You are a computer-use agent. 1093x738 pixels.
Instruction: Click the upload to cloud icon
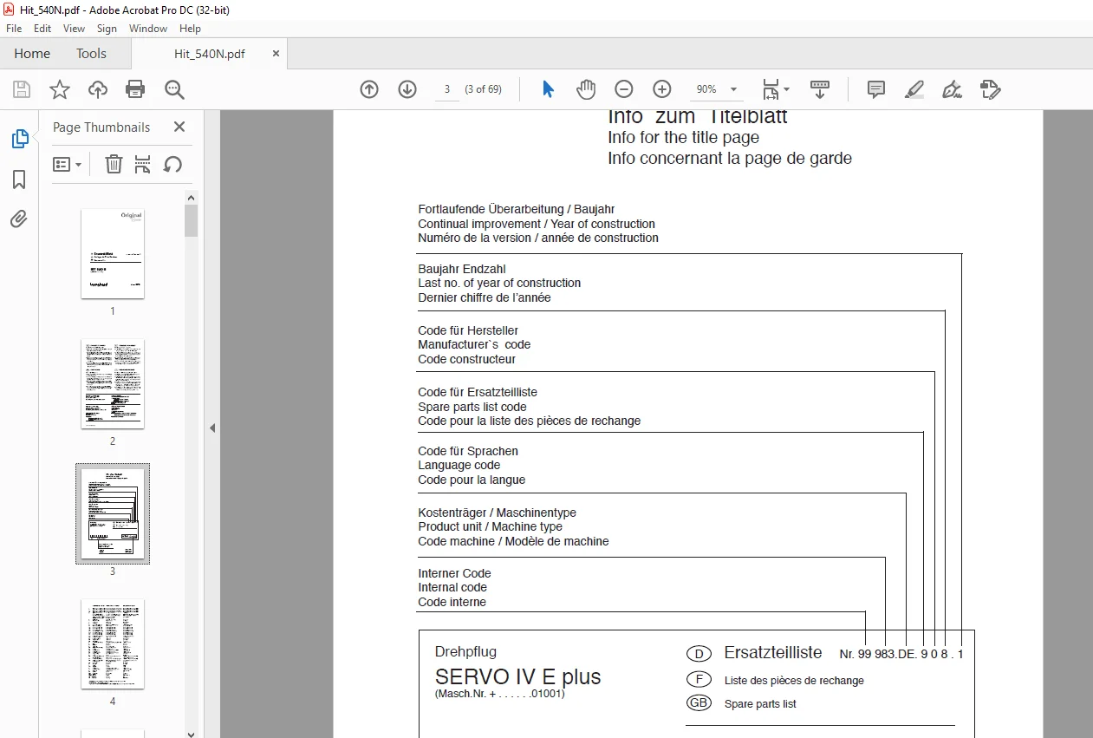click(98, 89)
